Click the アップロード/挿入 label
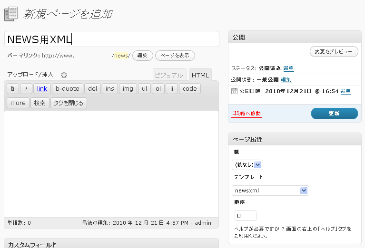The image size is (365, 248). (x=30, y=75)
